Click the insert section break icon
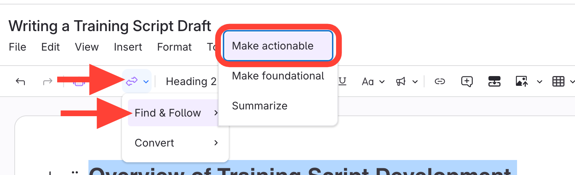The width and height of the screenshot is (575, 175). point(494,81)
